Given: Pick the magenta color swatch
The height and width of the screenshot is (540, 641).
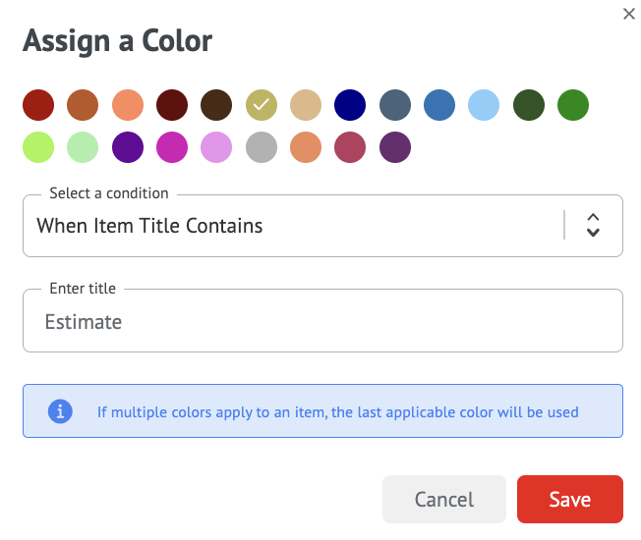Looking at the screenshot, I should coord(172,148).
